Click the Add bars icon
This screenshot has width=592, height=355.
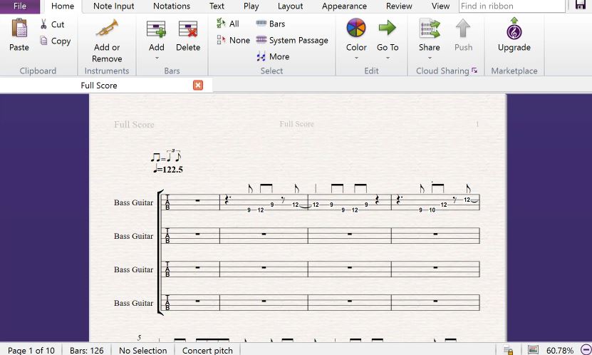coord(156,29)
